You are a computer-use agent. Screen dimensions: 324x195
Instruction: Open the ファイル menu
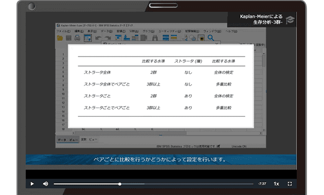point(63,31)
